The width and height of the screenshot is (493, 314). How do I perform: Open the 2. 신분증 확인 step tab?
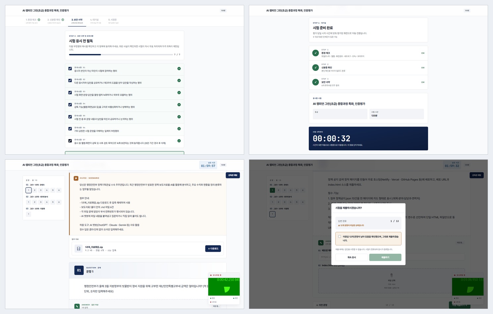click(x=56, y=21)
